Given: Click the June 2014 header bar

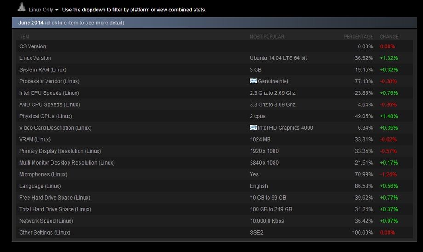Looking at the screenshot, I should pyautogui.click(x=214, y=23).
